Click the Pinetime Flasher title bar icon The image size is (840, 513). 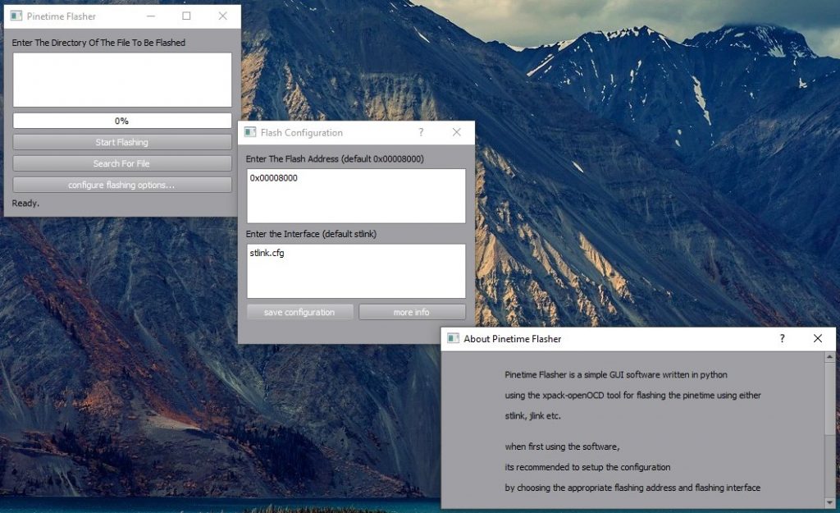(15, 16)
